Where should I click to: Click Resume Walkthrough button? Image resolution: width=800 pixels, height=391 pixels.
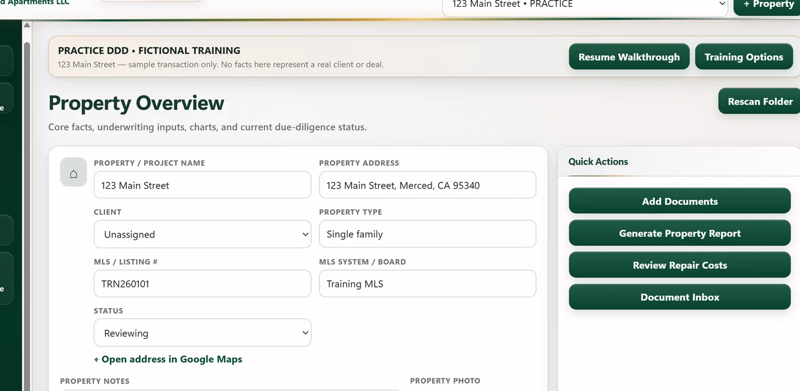(x=629, y=57)
